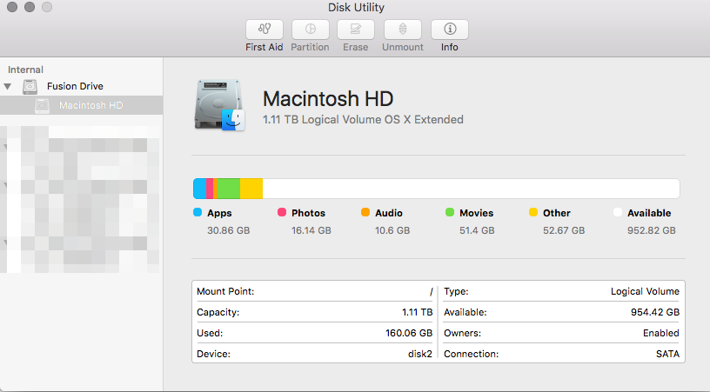Image resolution: width=710 pixels, height=392 pixels.
Task: Close the Disk Utility window
Action: tap(12, 7)
